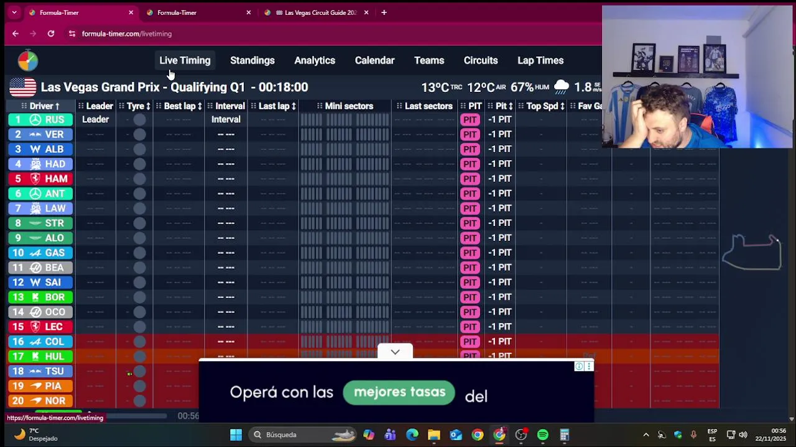Viewport: 796px width, 447px height.
Task: Open a new browser tab
Action: point(384,12)
